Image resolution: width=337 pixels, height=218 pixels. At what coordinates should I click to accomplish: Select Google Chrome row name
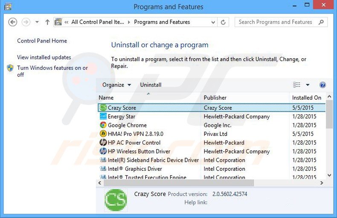pos(127,125)
